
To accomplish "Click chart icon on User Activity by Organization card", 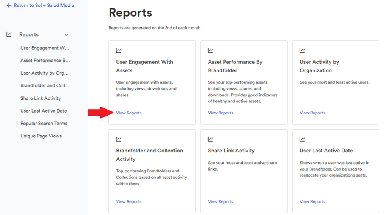I will (x=302, y=50).
